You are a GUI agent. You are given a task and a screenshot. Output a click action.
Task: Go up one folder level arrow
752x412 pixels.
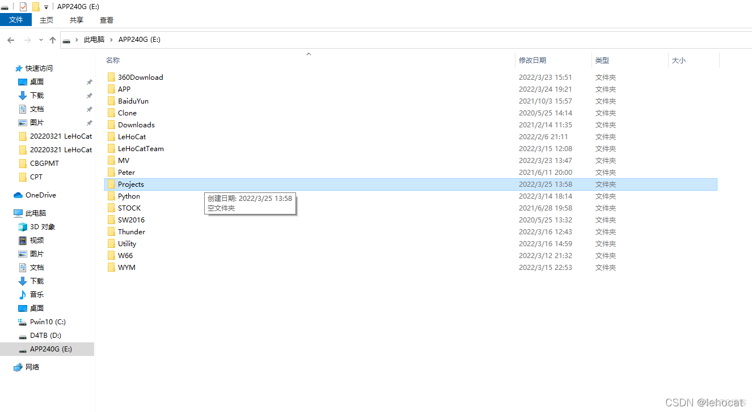pyautogui.click(x=53, y=40)
